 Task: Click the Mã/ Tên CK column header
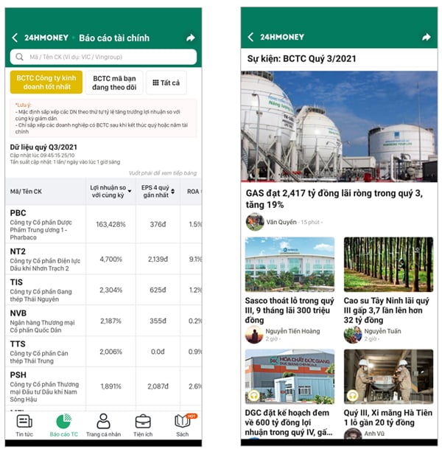[26, 191]
